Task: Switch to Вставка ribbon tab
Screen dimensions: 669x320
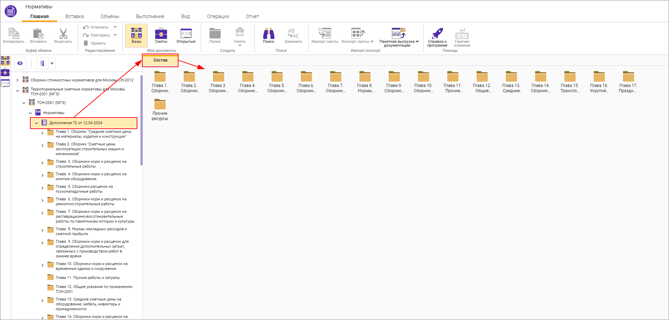Action: pos(75,16)
